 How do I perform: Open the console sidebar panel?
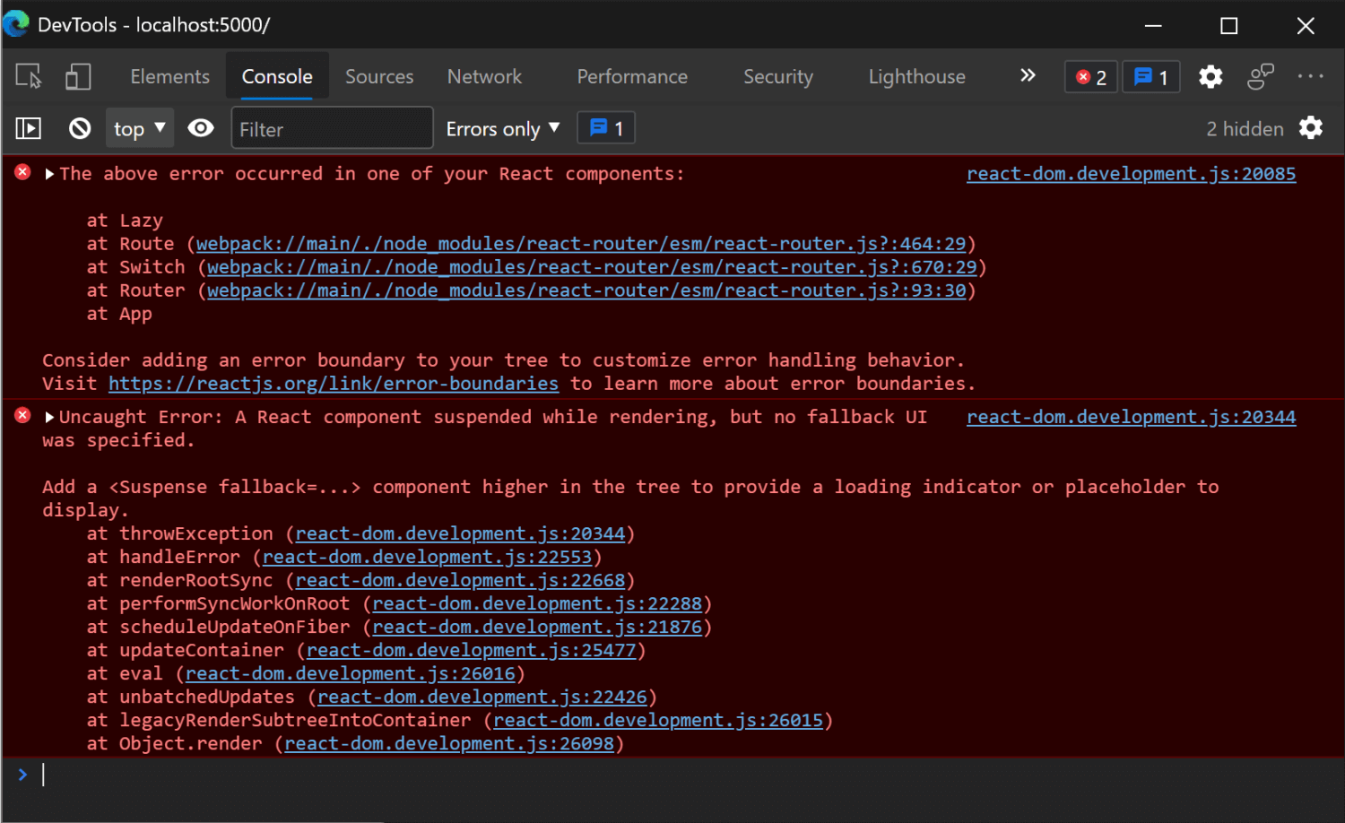[28, 127]
